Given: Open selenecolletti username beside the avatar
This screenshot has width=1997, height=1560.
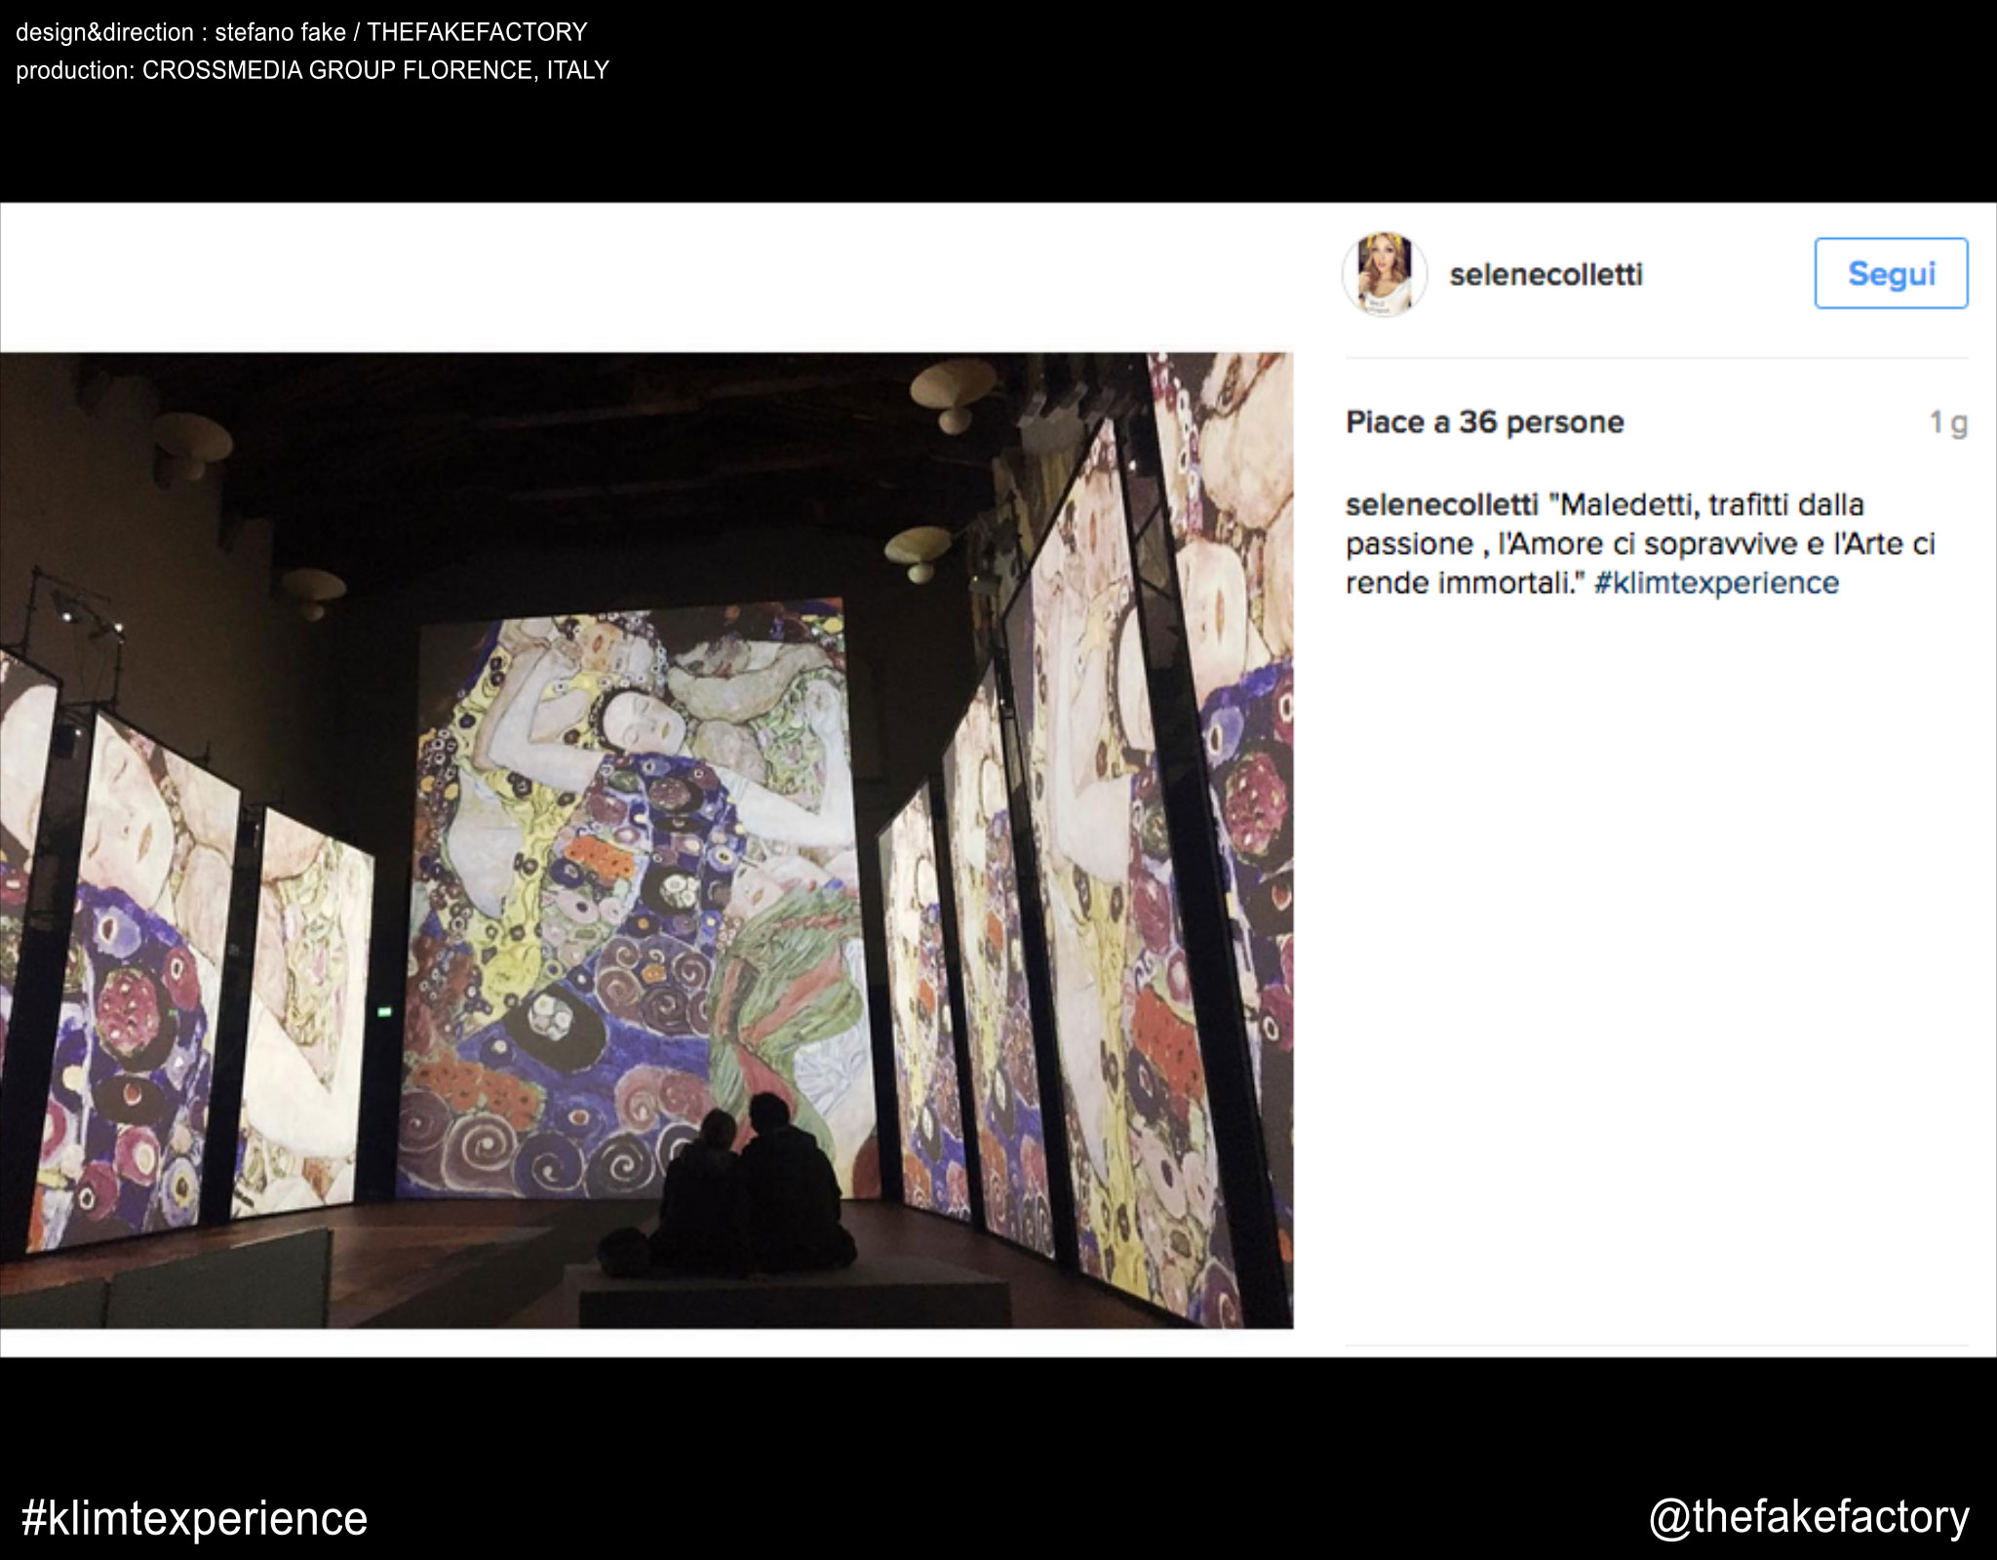Looking at the screenshot, I should tap(1547, 275).
